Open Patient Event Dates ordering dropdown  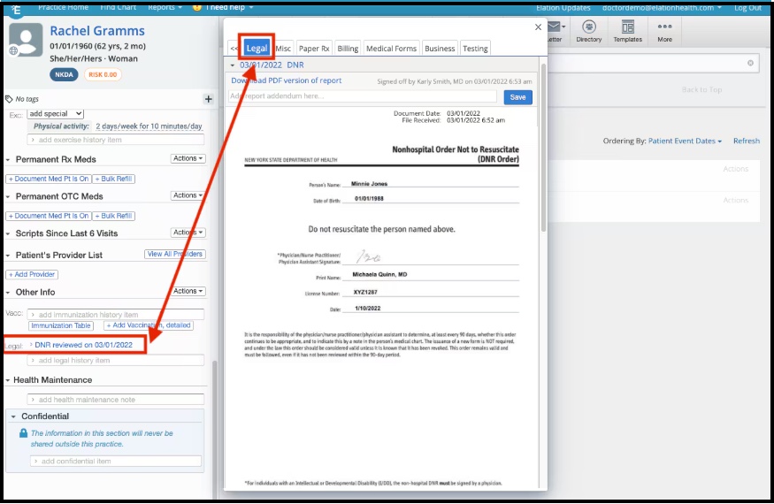(x=685, y=141)
